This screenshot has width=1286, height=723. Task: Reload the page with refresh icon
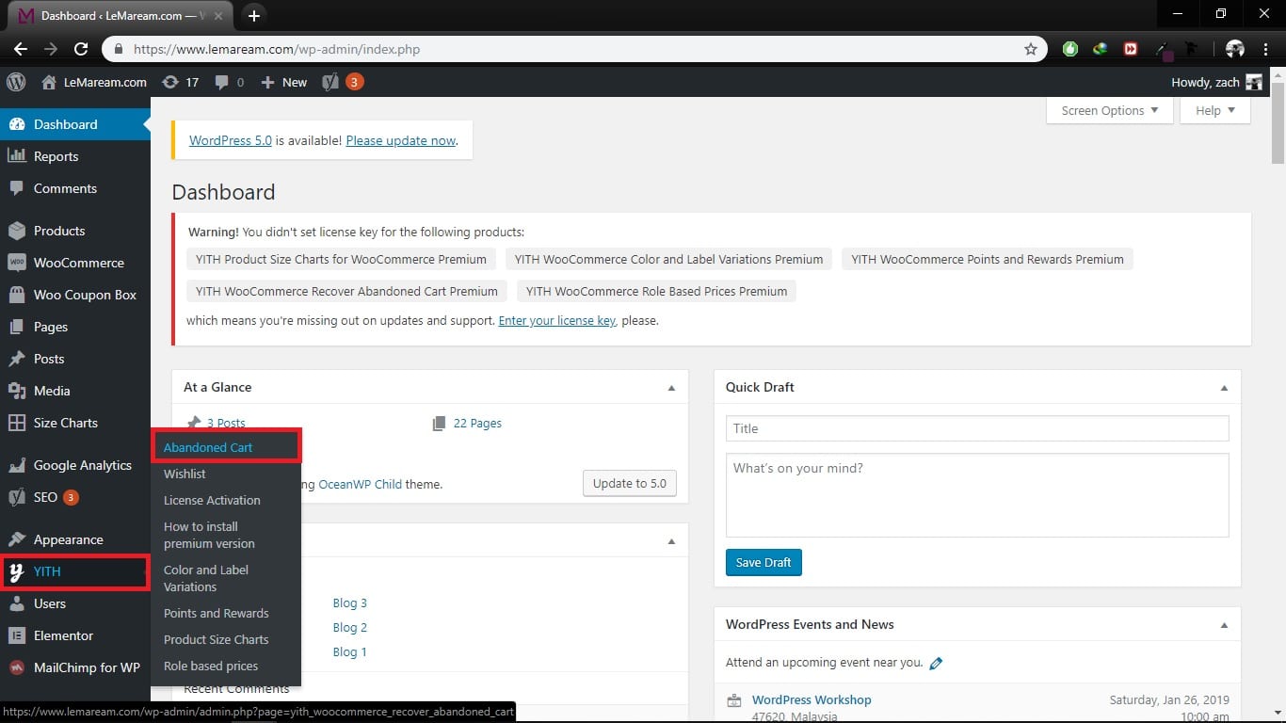[x=81, y=49]
